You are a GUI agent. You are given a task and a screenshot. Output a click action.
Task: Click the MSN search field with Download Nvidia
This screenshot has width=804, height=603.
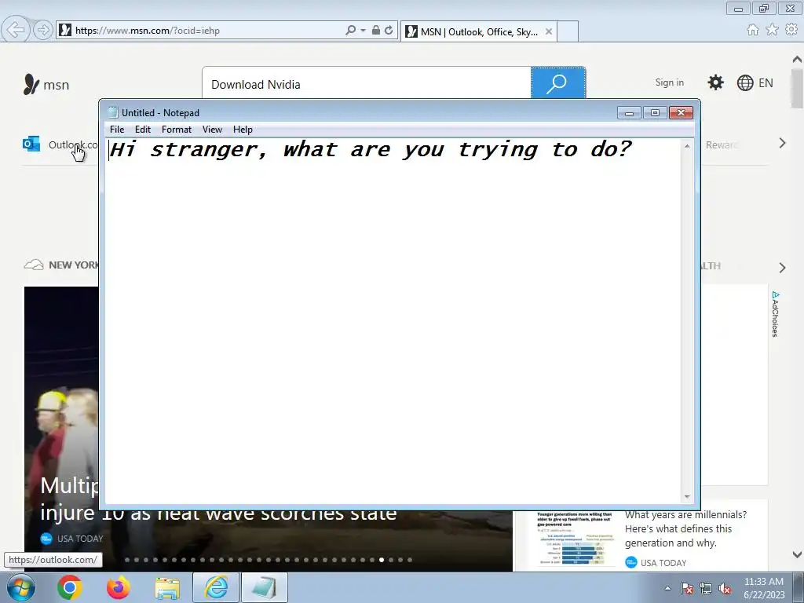click(x=367, y=84)
